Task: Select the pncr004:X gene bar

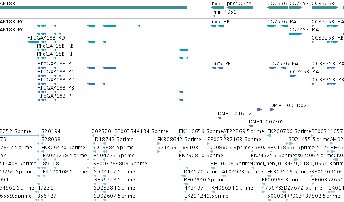Action: [x=240, y=8]
